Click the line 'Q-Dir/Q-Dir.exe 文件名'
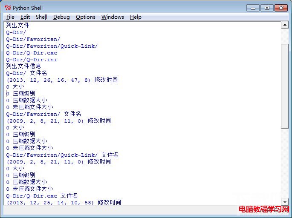292x218 pixels. tap(42, 196)
